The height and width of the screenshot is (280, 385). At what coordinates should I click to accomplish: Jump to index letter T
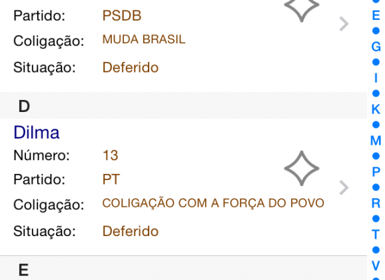tap(376, 234)
